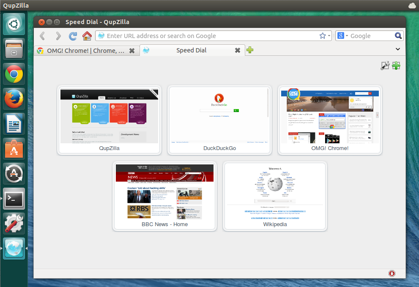Click the Back navigation arrow
Viewport: 419px width, 287px height.
click(x=42, y=36)
